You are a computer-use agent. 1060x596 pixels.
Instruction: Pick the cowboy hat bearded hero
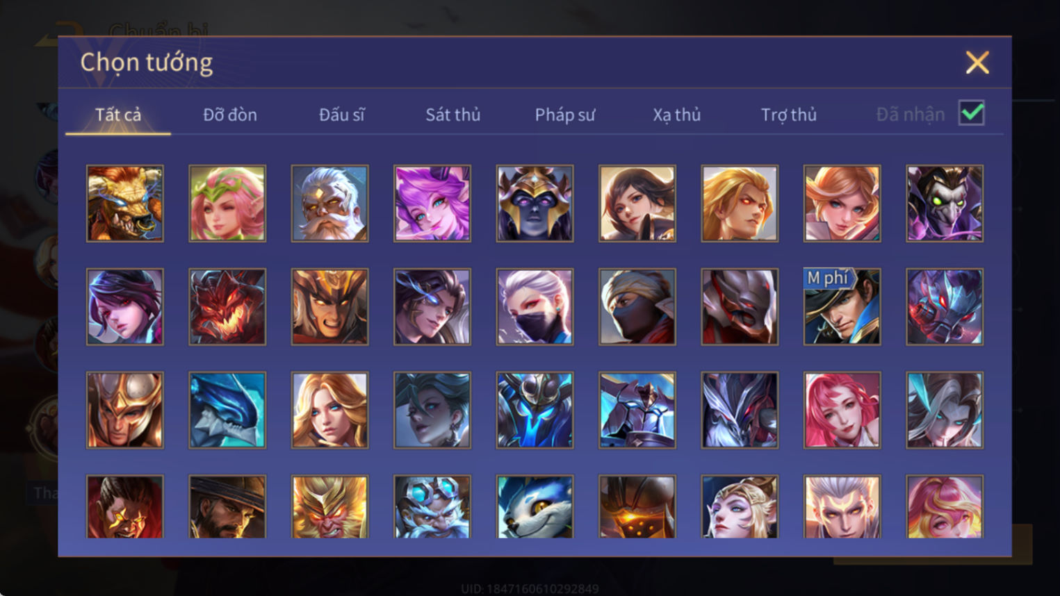(x=227, y=506)
